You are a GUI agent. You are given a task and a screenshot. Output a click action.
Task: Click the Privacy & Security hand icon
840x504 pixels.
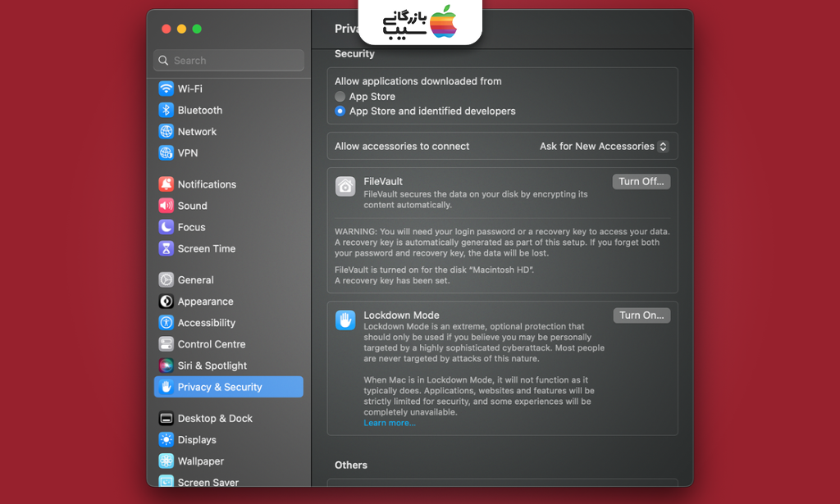(x=166, y=387)
